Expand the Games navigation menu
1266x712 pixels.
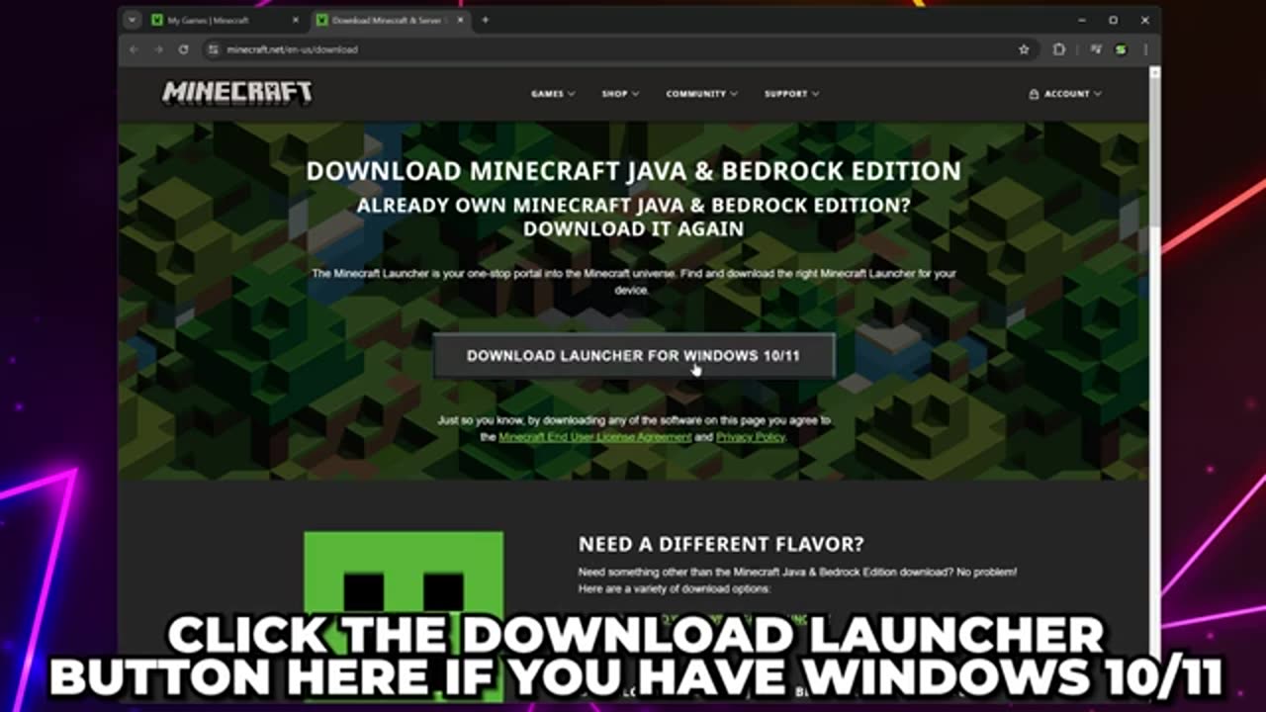point(553,94)
